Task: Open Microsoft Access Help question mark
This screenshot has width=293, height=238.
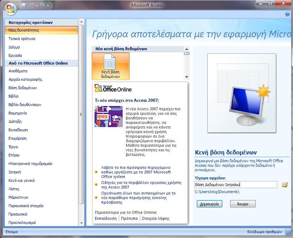Action: pyautogui.click(x=287, y=14)
